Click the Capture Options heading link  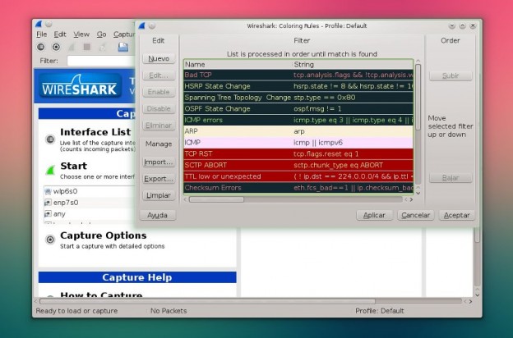click(x=104, y=235)
